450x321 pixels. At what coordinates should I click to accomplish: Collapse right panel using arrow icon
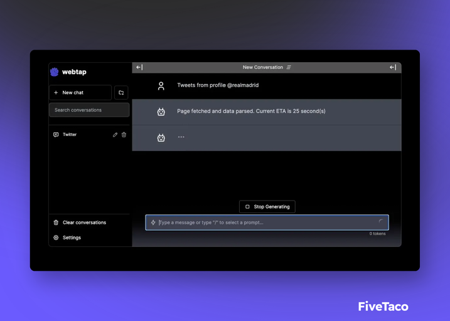(393, 67)
